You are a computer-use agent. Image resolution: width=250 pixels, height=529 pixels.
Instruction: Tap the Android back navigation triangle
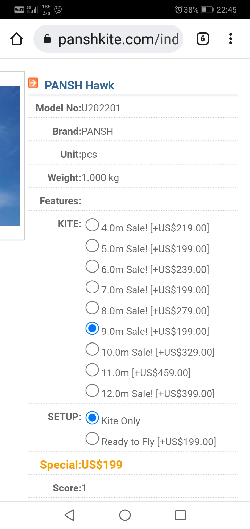pos(69,515)
